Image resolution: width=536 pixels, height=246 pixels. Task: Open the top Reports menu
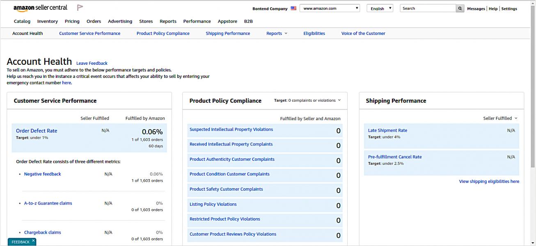coord(168,21)
